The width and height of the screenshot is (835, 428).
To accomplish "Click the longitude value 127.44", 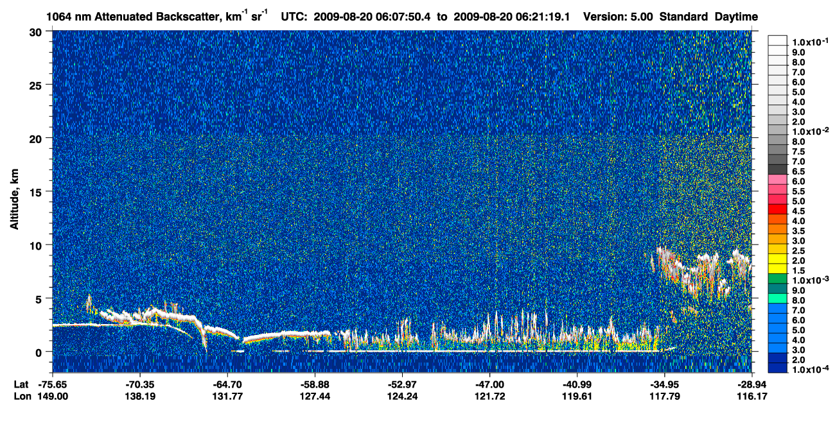I will tap(315, 396).
